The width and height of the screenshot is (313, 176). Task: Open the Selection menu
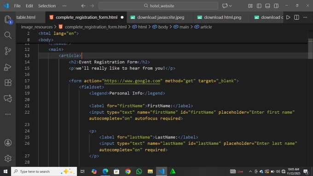point(47,6)
